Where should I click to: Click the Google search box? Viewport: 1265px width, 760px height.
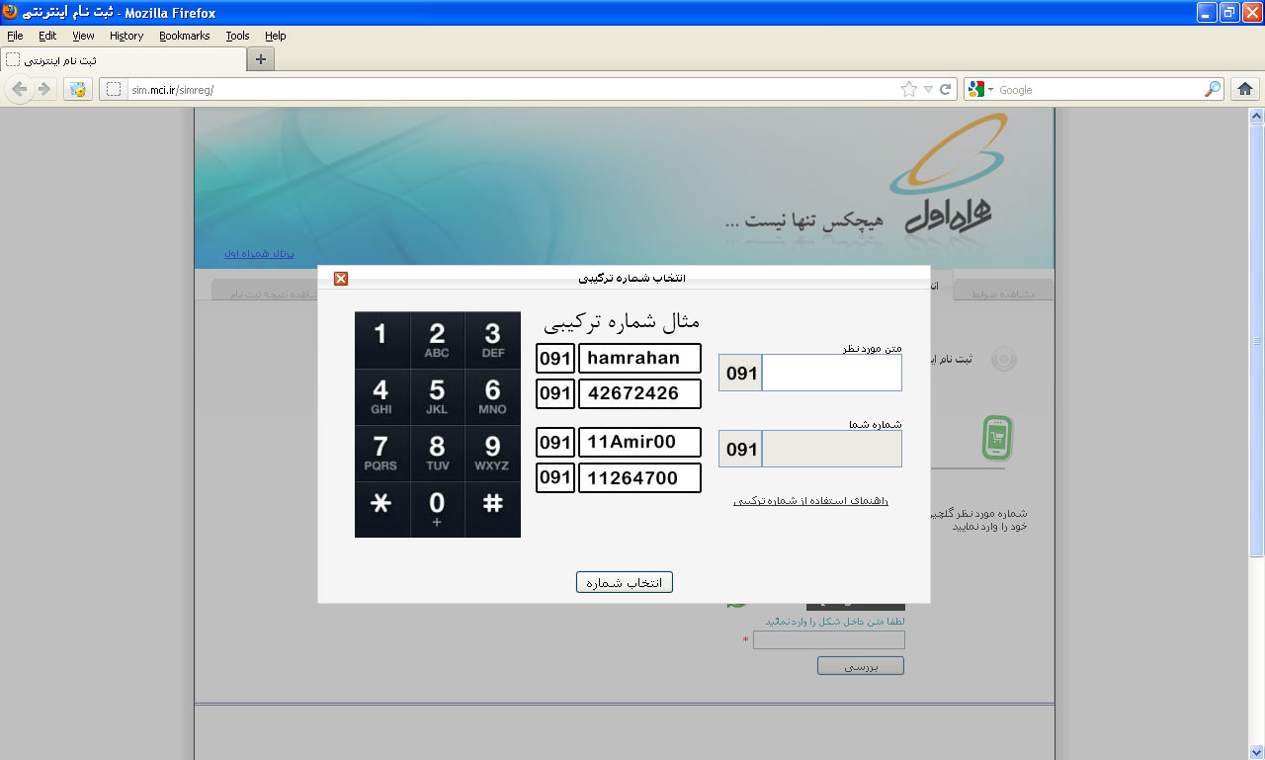click(1097, 89)
